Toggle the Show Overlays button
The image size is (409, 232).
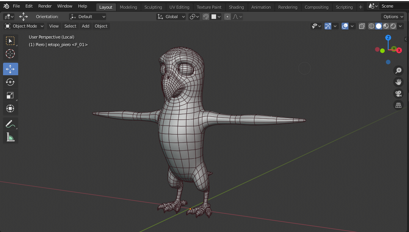pos(344,26)
